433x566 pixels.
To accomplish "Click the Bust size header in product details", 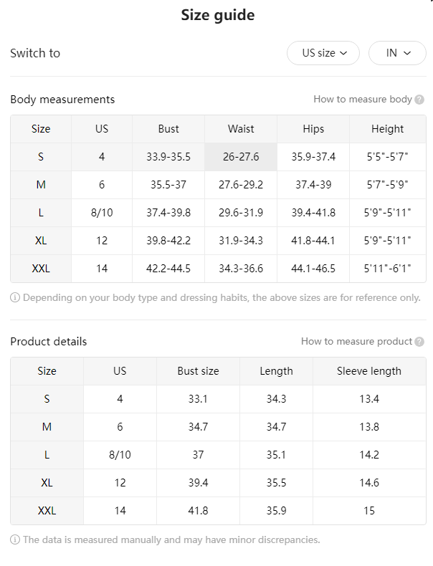I will click(x=198, y=371).
